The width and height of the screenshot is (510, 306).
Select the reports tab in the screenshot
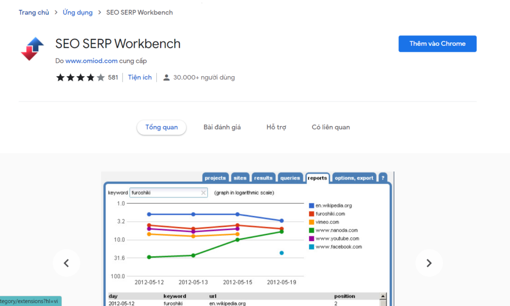coord(318,177)
